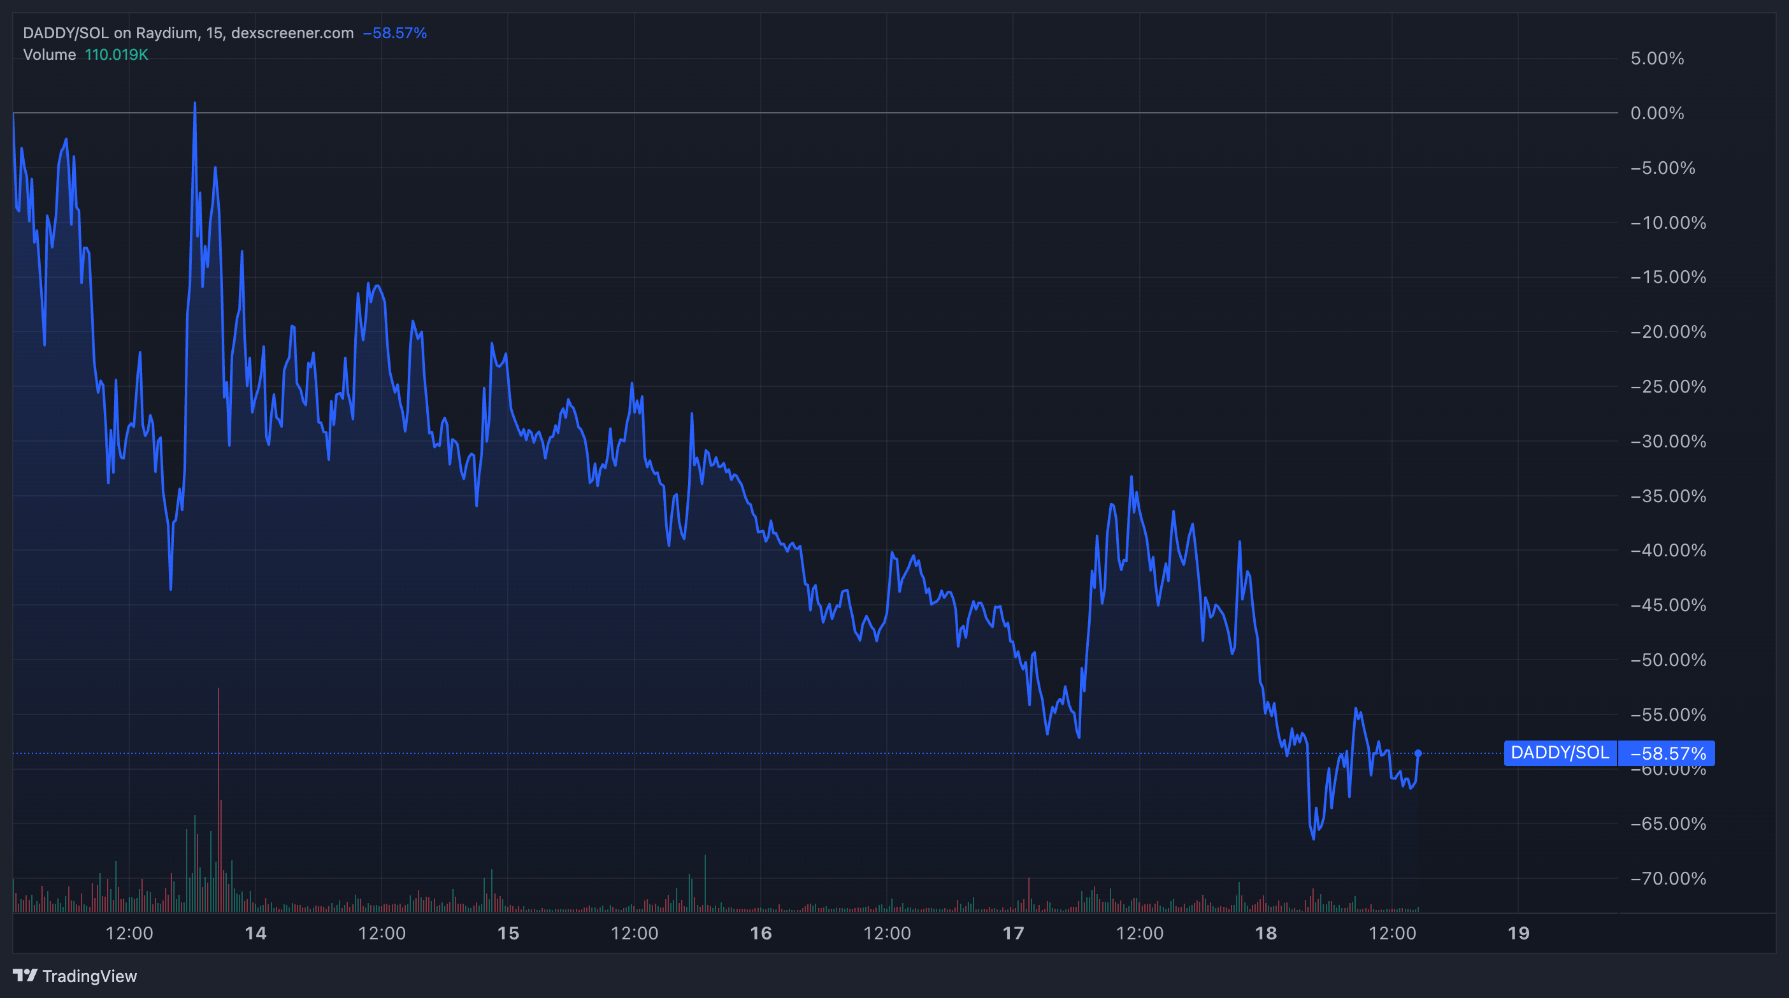The image size is (1789, 998).
Task: Select the Volume indicator label
Action: coord(49,54)
